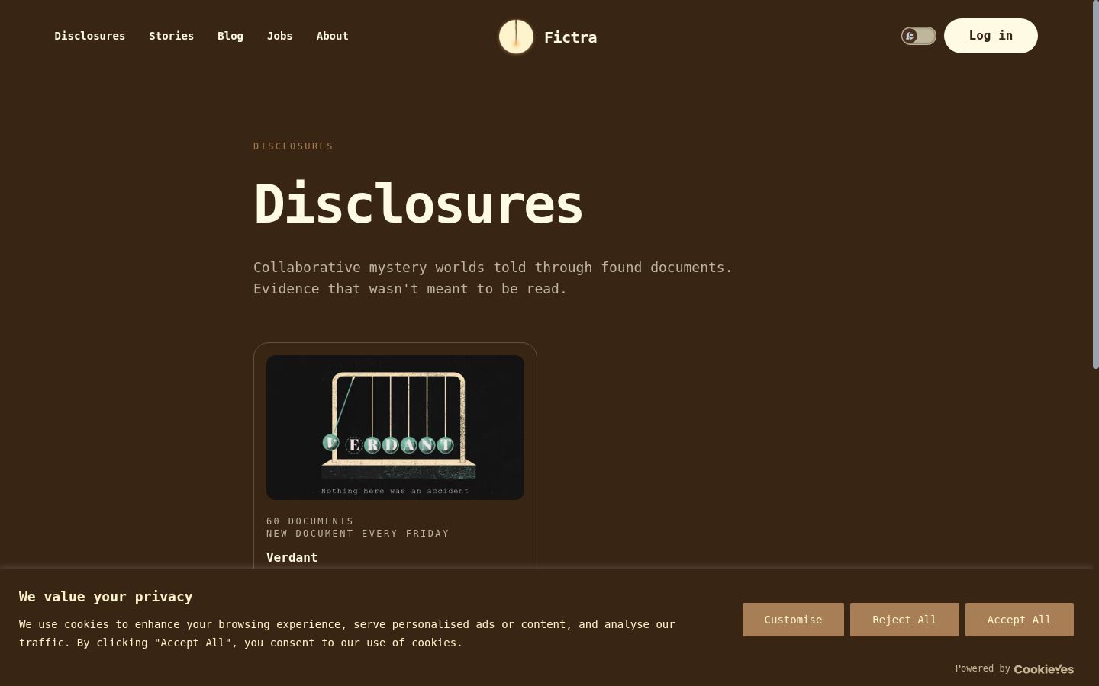The height and width of the screenshot is (686, 1099).
Task: Select "NEW DOCUMENT EVERY FRIDAY" text
Action: tap(358, 534)
